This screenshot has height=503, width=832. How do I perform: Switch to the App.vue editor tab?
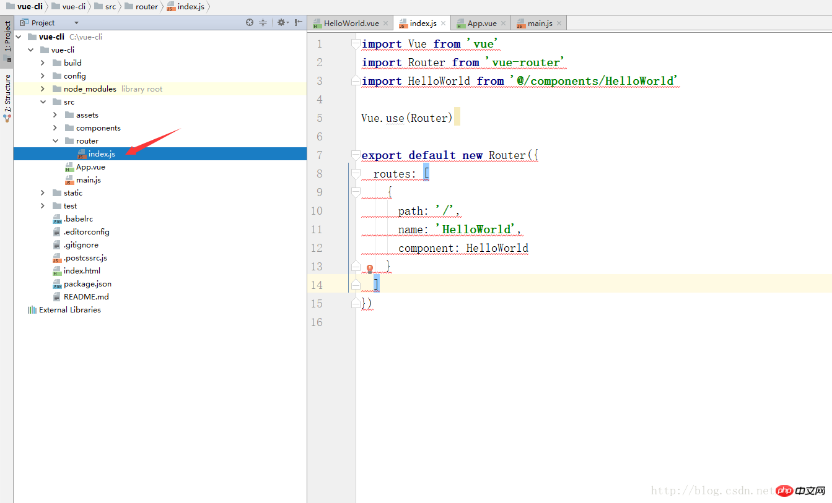(x=482, y=23)
